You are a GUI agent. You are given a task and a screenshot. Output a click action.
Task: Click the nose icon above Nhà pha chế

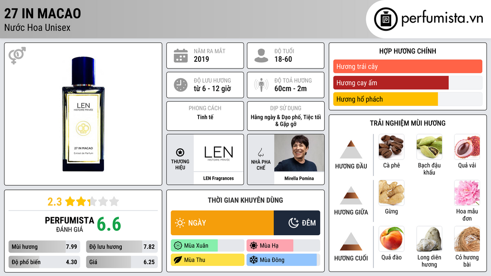[x=260, y=152]
